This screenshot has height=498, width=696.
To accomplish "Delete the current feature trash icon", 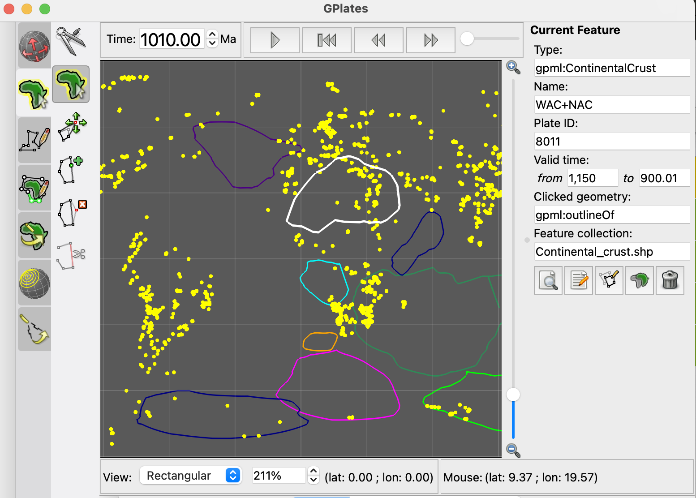I will click(x=670, y=280).
